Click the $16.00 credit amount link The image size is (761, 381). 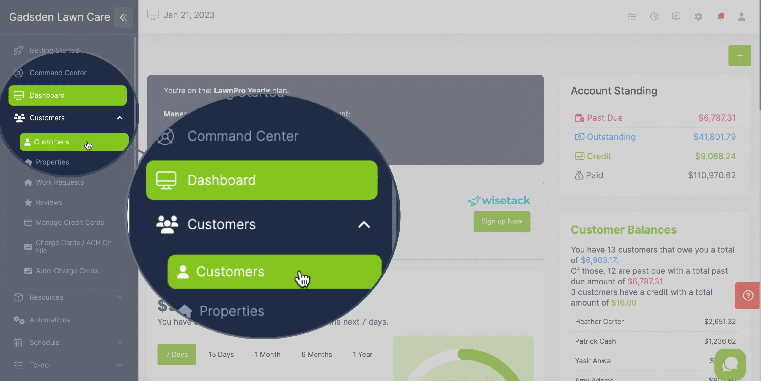pos(624,303)
